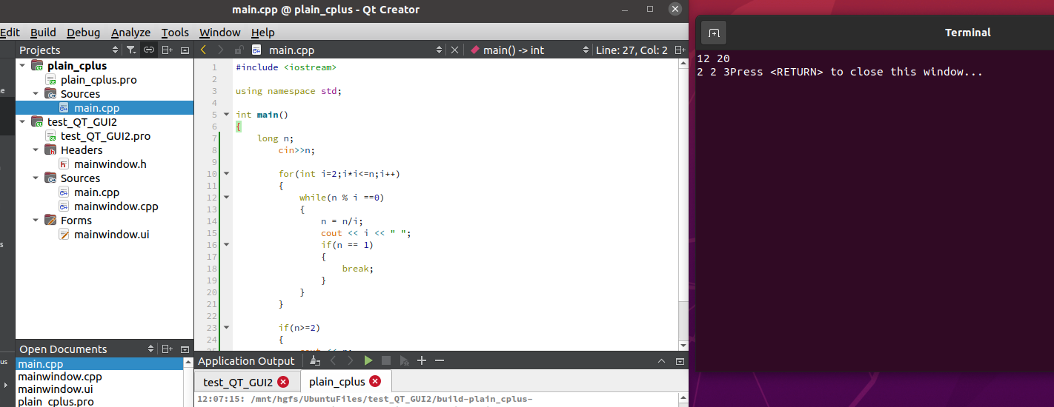1054x407 pixels.
Task: Open the filter tree icon in Projects panel
Action: pos(130,50)
